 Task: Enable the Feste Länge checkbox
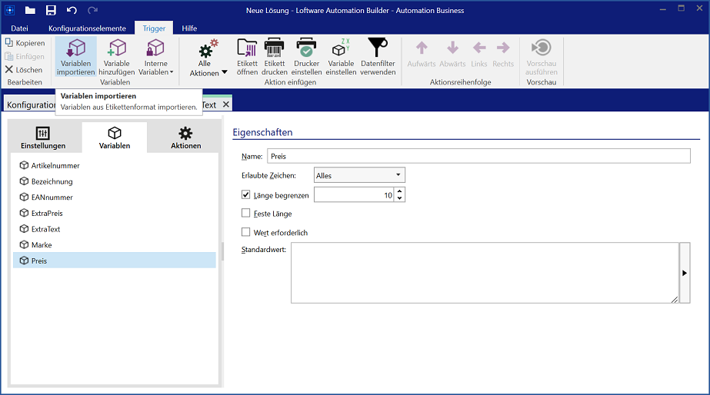tap(246, 214)
